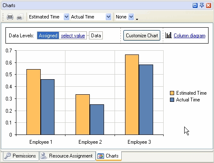
Task: Click Employee 1 estimated time bar
Action: [34, 102]
